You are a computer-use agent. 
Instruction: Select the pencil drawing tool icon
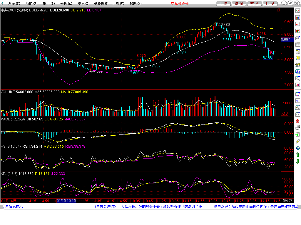pyautogui.click(x=297, y=142)
